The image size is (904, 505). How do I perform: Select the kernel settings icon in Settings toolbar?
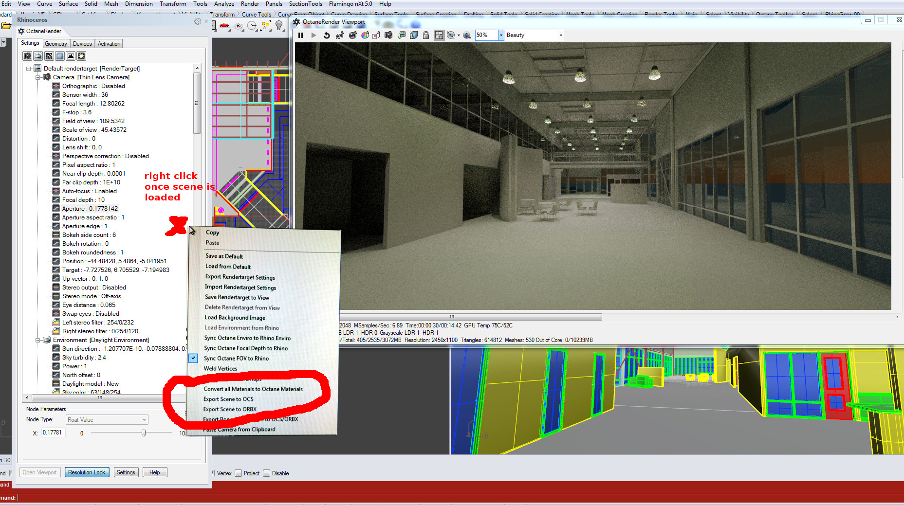[49, 56]
